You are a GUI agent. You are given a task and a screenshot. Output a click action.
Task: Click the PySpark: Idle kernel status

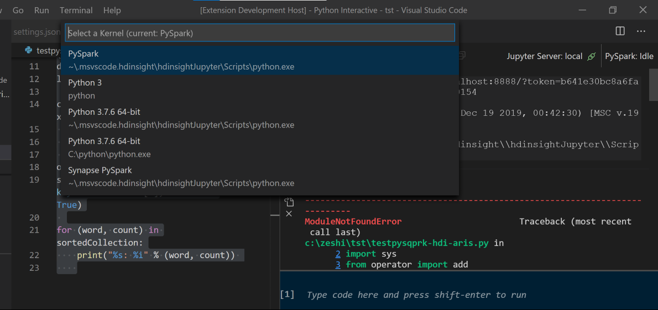pyautogui.click(x=629, y=56)
